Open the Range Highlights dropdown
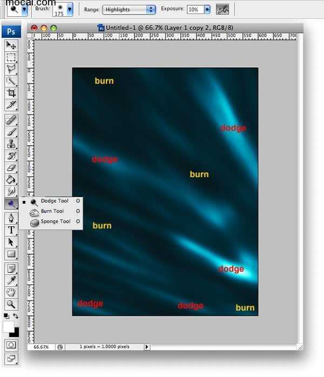 point(129,10)
